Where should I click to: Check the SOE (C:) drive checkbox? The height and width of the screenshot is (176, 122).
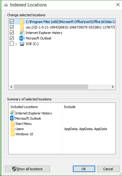click(x=12, y=44)
